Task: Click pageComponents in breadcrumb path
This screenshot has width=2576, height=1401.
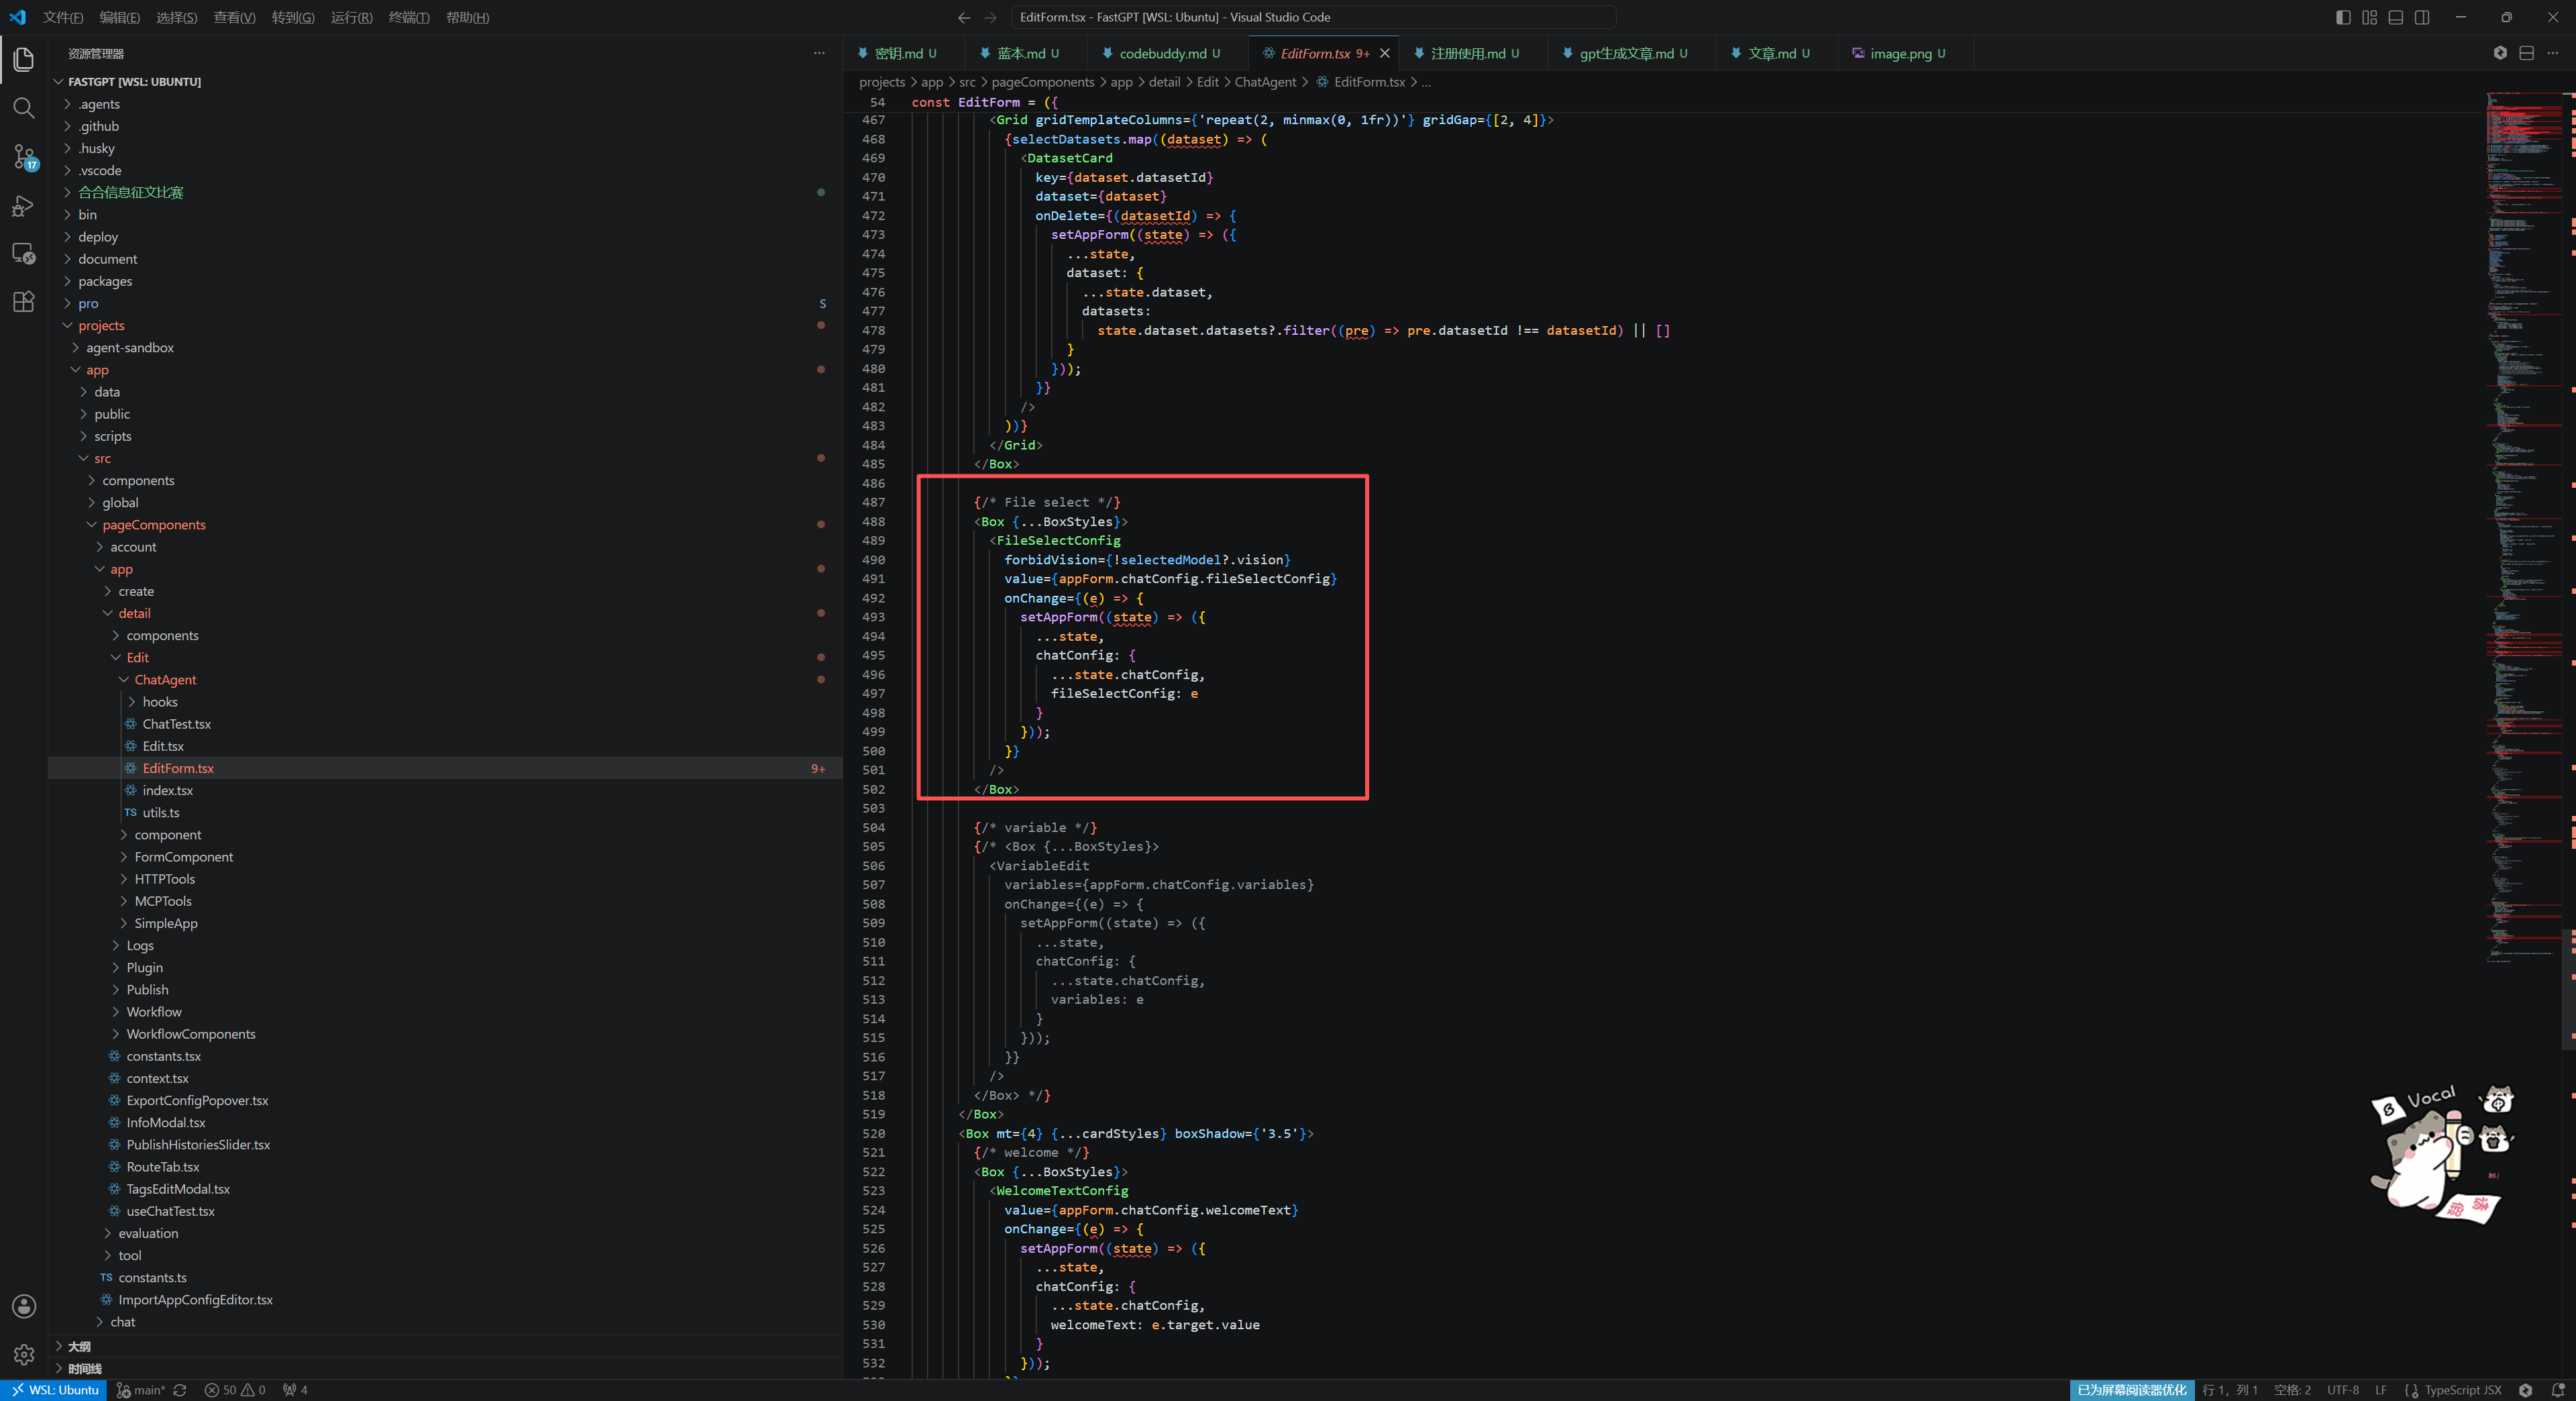Action: (1043, 82)
